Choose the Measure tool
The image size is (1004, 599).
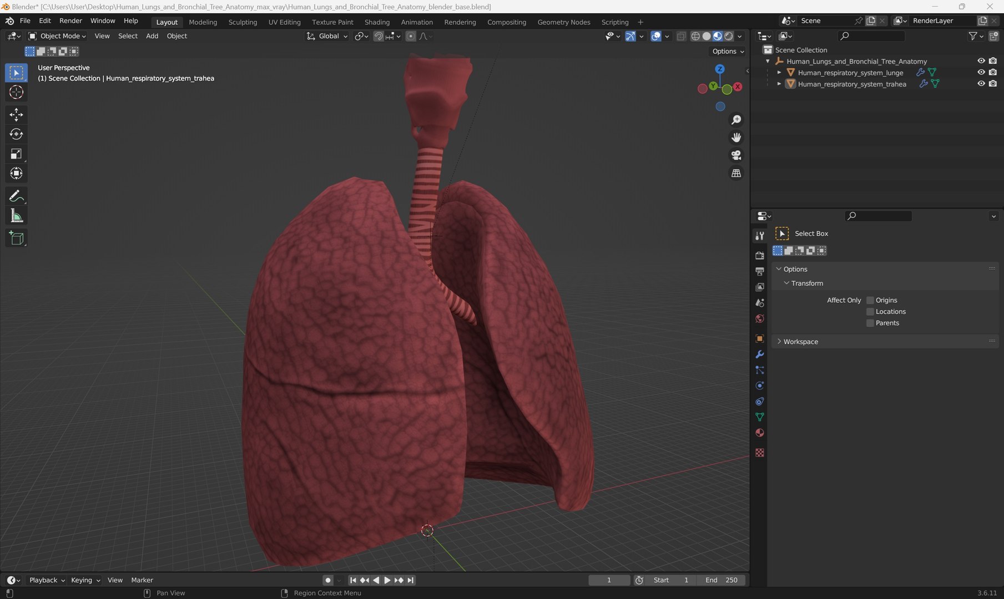click(16, 216)
